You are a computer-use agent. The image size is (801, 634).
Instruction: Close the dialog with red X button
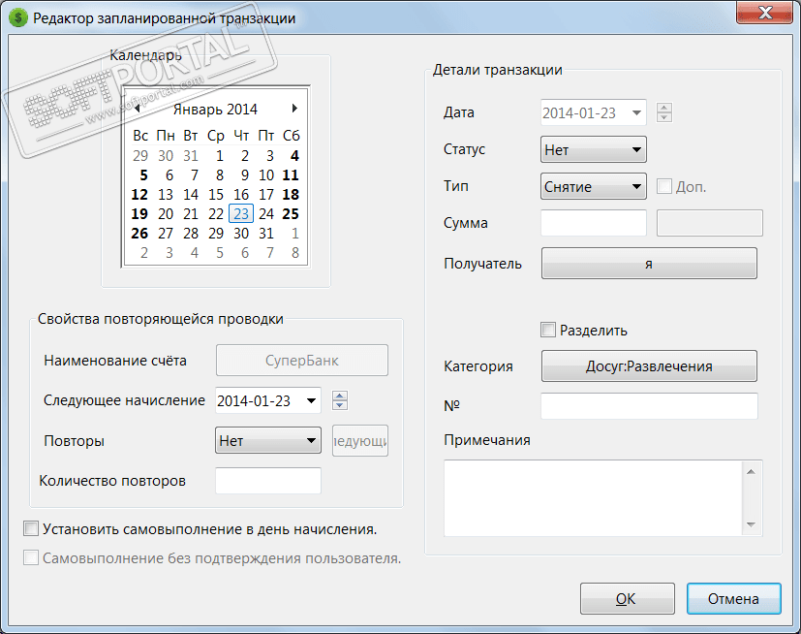coord(765,13)
